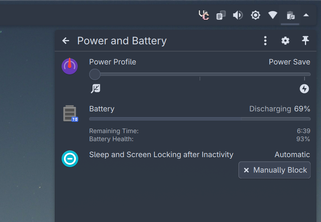Image resolution: width=321 pixels, height=222 pixels.
Task: Toggle the battery tray icon popup
Action: tap(290, 15)
